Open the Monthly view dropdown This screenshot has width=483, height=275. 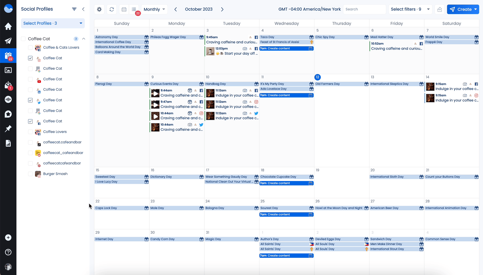point(154,9)
